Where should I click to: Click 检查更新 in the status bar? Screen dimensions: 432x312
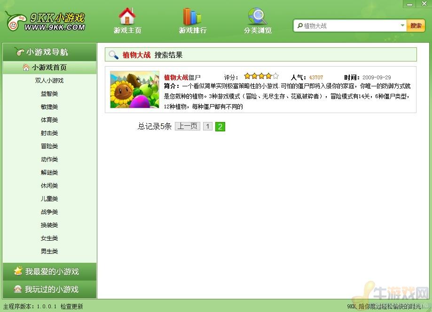pyautogui.click(x=71, y=306)
